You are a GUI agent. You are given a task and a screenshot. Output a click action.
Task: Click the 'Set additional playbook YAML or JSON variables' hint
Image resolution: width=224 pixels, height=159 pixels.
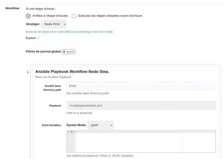(x=100, y=156)
